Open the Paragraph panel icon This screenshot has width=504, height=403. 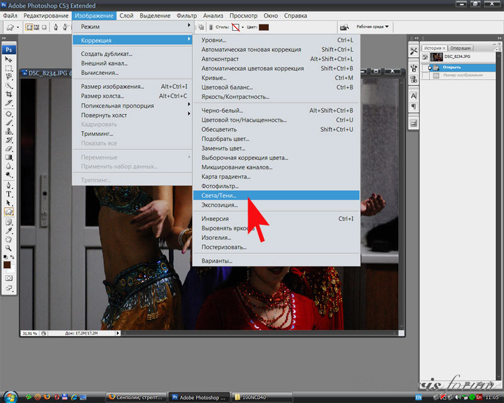point(414,106)
